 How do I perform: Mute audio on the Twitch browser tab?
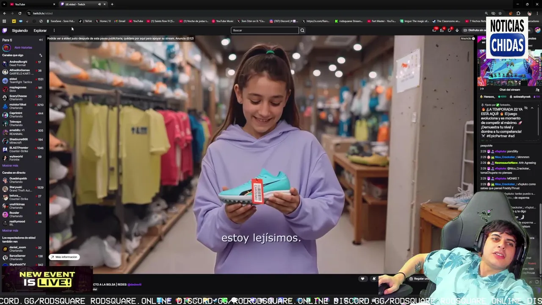pyautogui.click(x=99, y=4)
